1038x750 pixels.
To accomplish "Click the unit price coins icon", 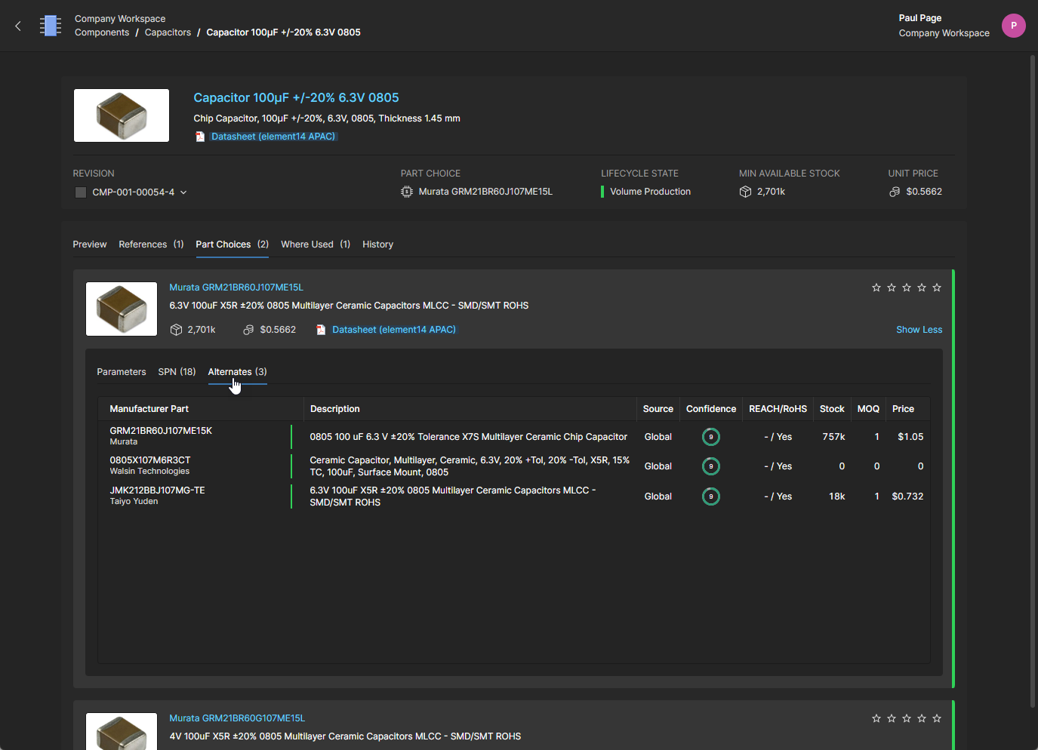I will click(x=895, y=192).
